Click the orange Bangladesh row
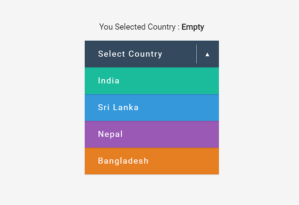 152,161
